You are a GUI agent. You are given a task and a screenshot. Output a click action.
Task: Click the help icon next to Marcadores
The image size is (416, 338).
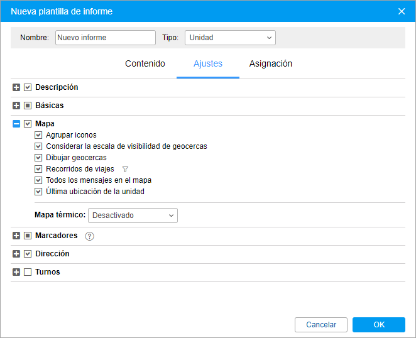pos(89,236)
